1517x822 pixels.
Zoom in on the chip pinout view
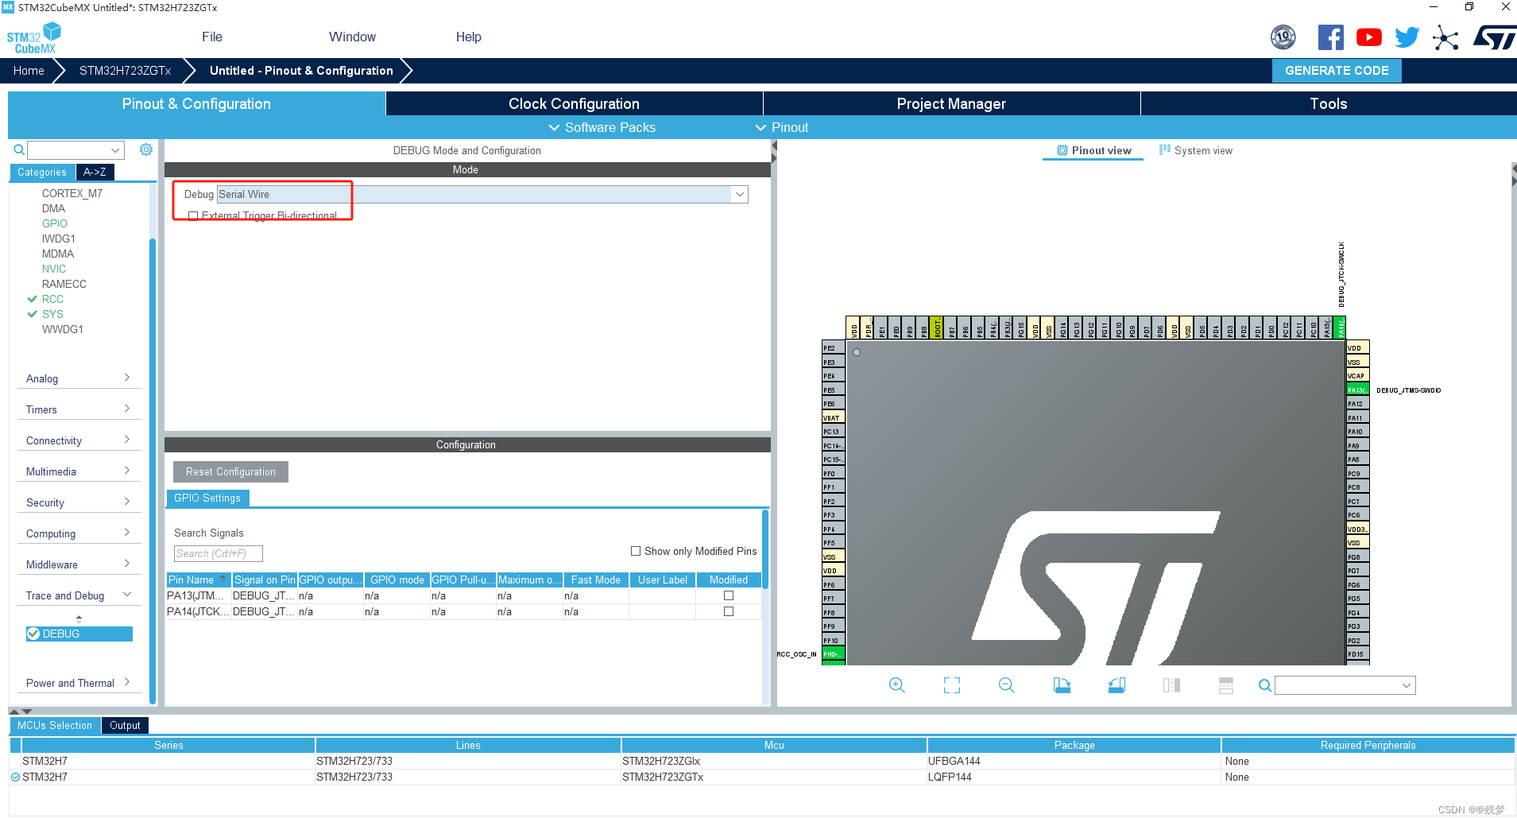click(896, 685)
